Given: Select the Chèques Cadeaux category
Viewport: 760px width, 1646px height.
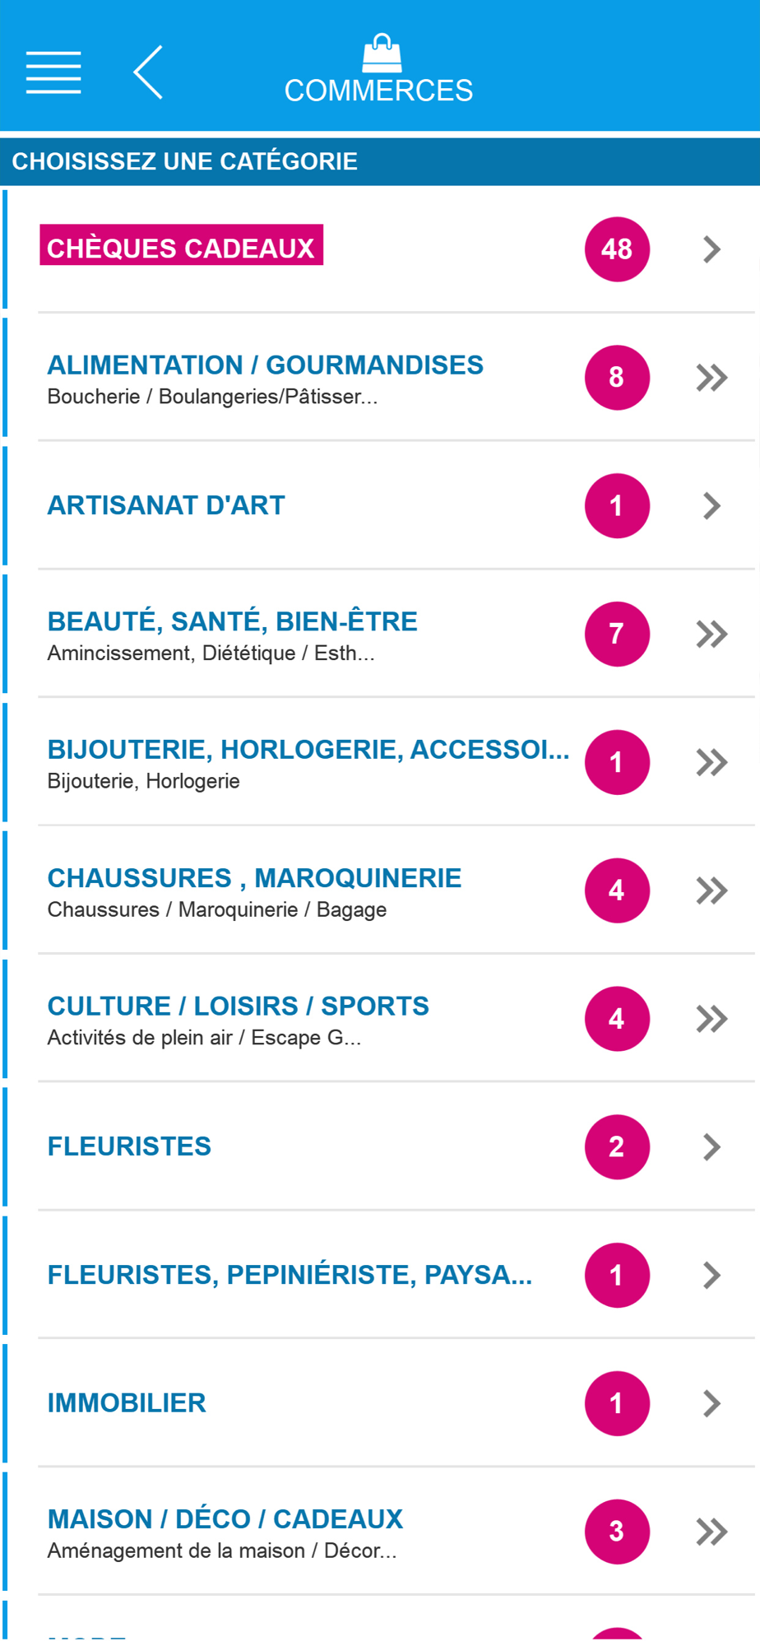Looking at the screenshot, I should click(x=182, y=245).
